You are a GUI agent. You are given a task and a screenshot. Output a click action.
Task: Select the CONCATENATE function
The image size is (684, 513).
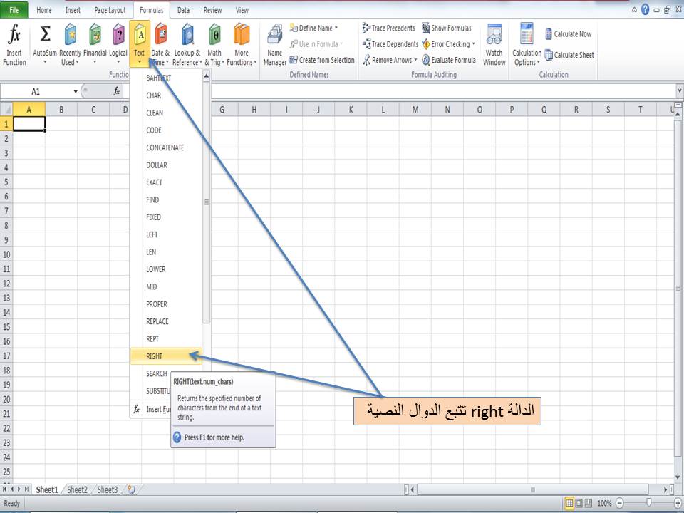(166, 147)
